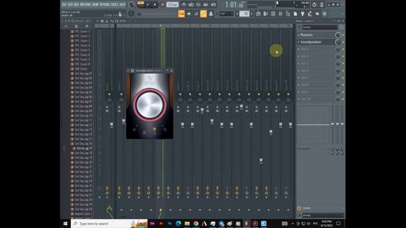Screen dimensions: 406x228
Task: Adjust the Soundgoodizer mix level knob
Action: (x=338, y=42)
